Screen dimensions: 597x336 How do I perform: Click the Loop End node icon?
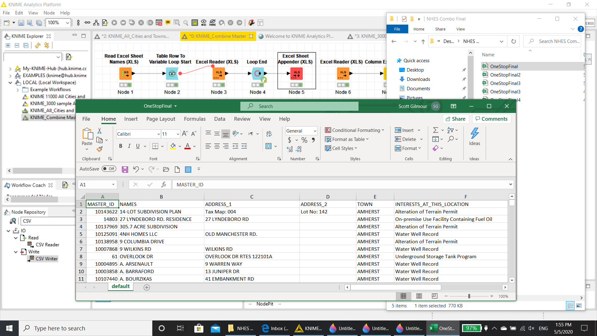[257, 74]
